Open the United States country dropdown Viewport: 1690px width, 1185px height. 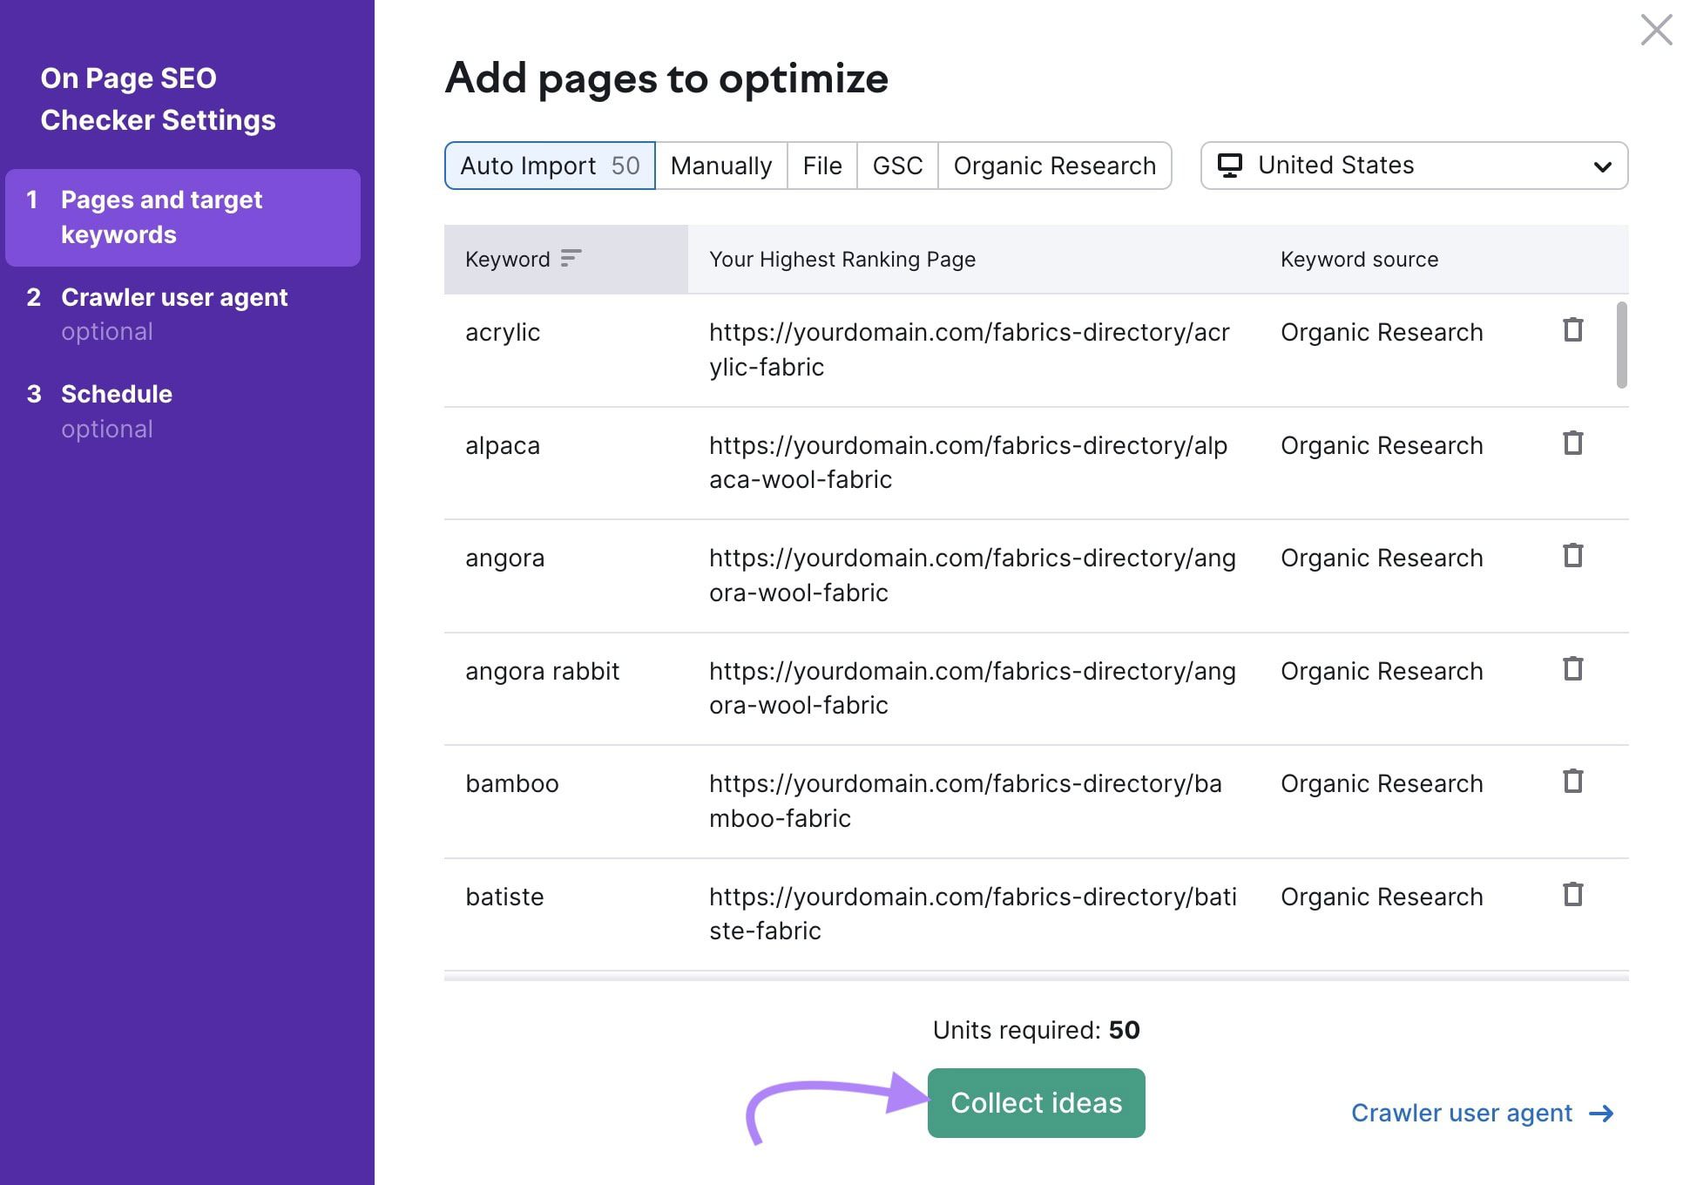[1414, 163]
